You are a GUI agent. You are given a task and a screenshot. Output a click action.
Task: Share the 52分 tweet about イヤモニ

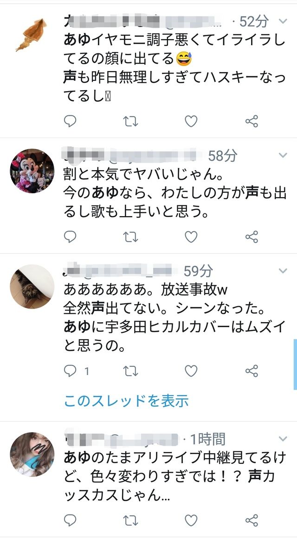pos(252,121)
